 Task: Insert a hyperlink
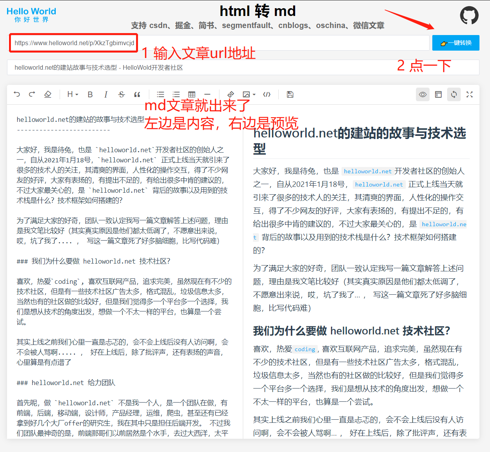click(x=231, y=94)
